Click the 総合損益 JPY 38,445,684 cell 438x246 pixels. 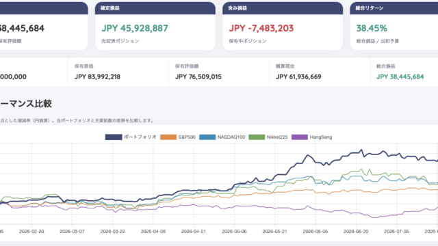404,72
